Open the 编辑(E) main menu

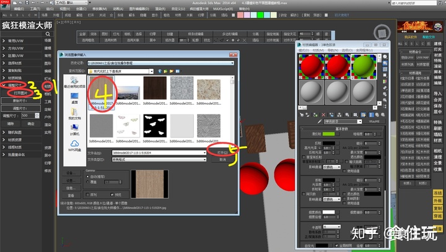(19, 9)
